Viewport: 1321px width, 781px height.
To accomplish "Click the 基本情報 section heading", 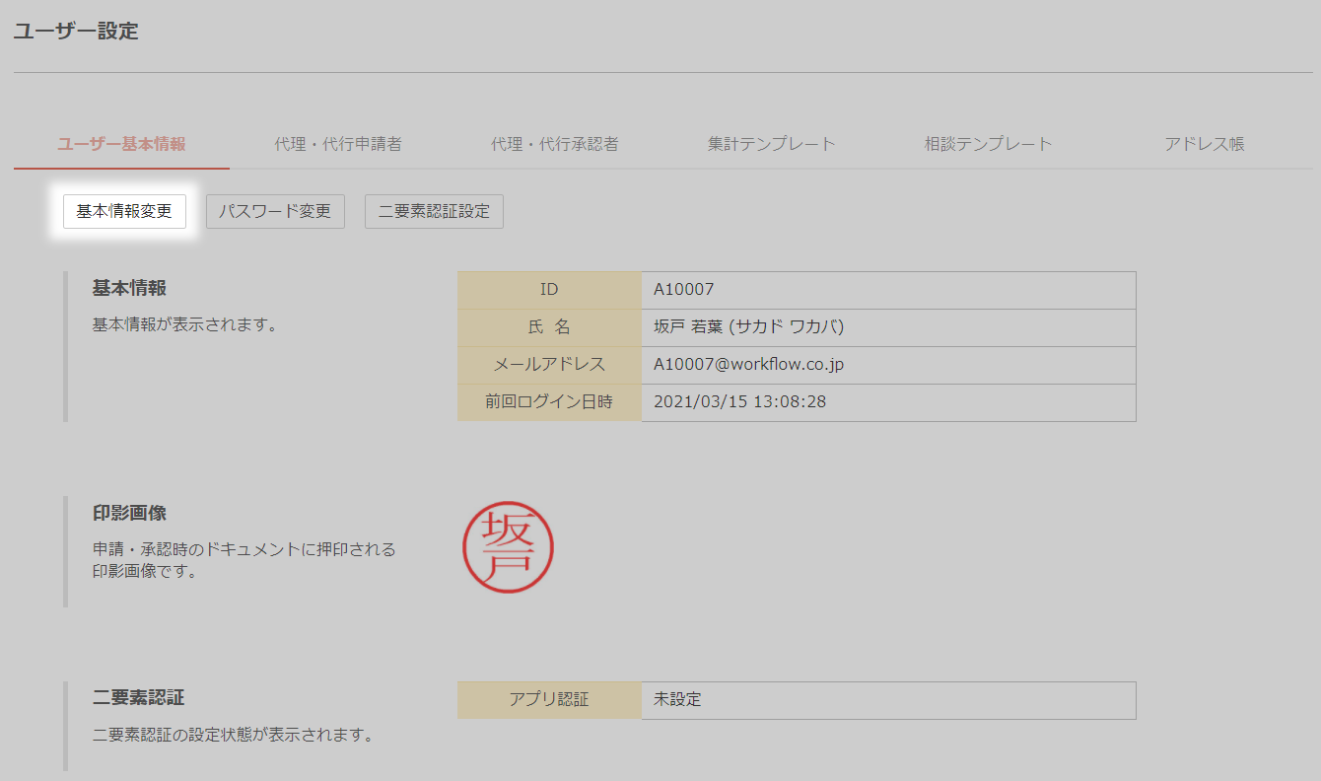I will pos(129,289).
